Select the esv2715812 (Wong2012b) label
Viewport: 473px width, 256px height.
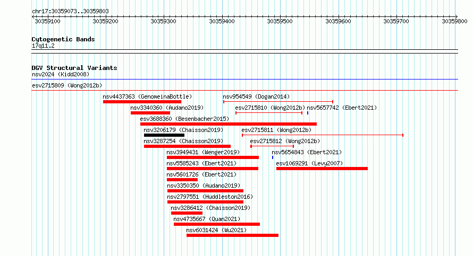[285, 141]
